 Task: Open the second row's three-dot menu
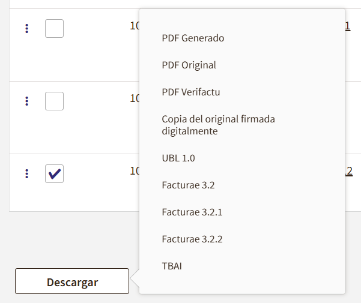coord(26,101)
